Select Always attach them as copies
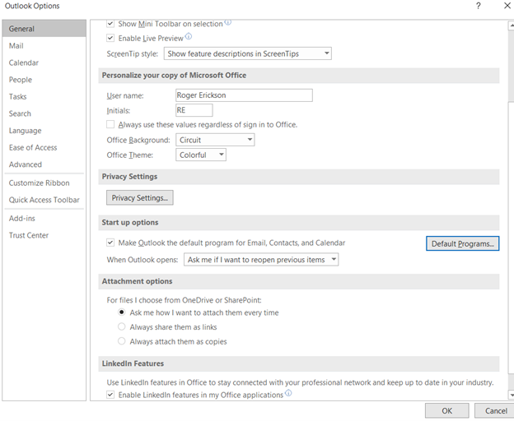The height and width of the screenshot is (421, 514). [122, 341]
